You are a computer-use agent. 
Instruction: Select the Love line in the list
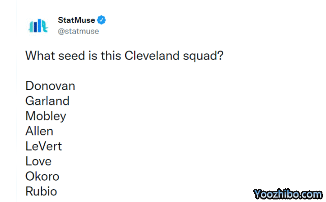(x=39, y=161)
